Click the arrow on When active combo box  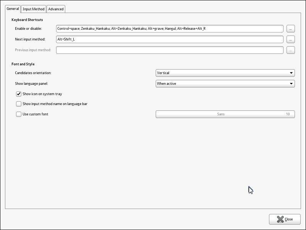(292, 84)
